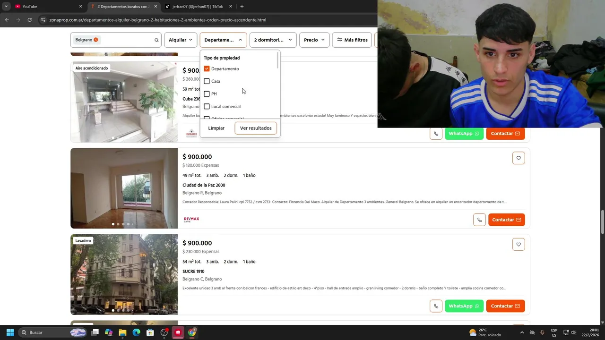
Task: Check the Local comercial option
Action: pos(207,106)
